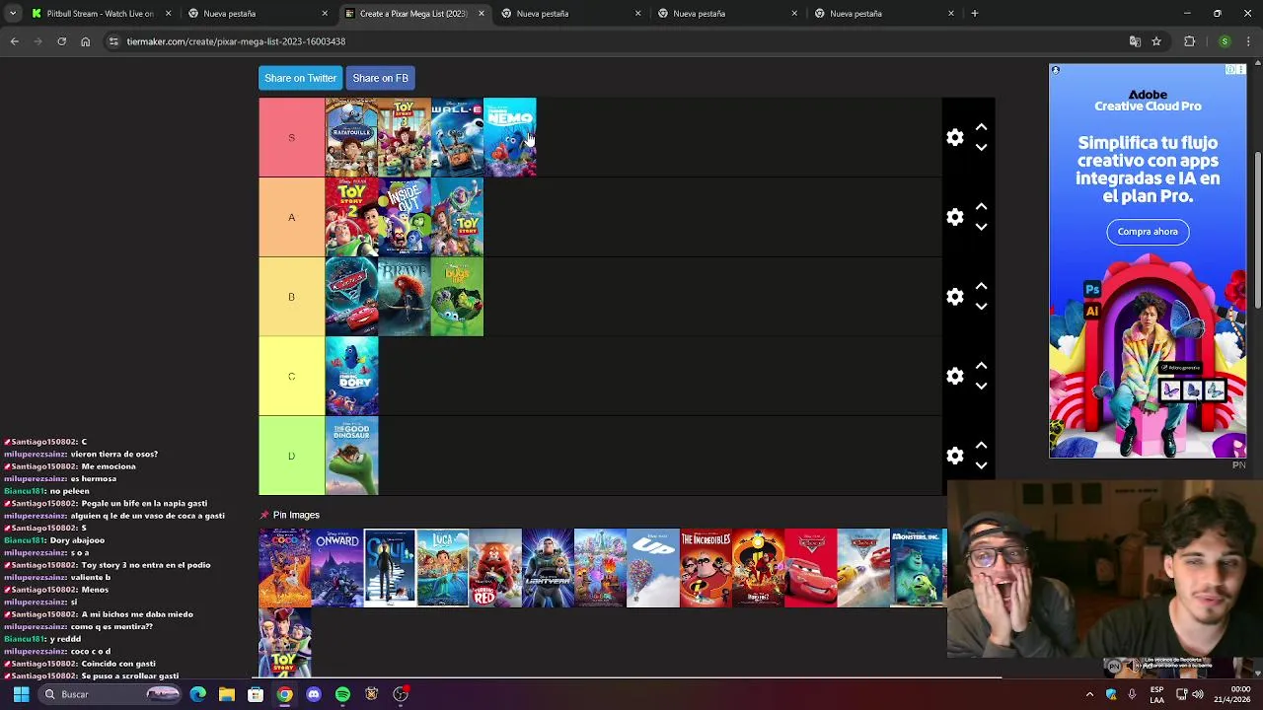Pick the Coco poster from the image pool
This screenshot has width=1263, height=710.
(x=284, y=568)
